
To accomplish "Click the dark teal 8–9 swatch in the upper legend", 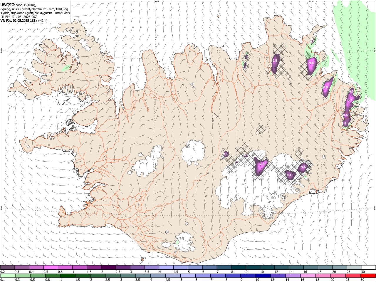I will tap(238, 268).
